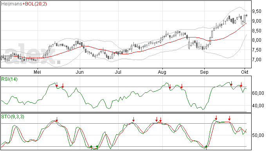Select the 50,00 stochastic axis value
Image resolution: width=270 pixels, height=151 pixels.
pos(258,135)
